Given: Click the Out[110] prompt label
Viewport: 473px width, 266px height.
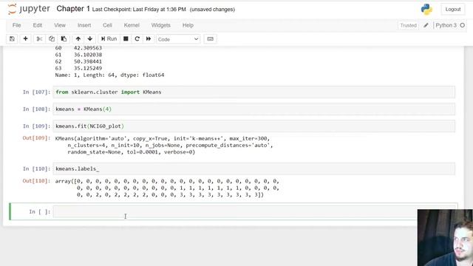Looking at the screenshot, I should point(36,180).
